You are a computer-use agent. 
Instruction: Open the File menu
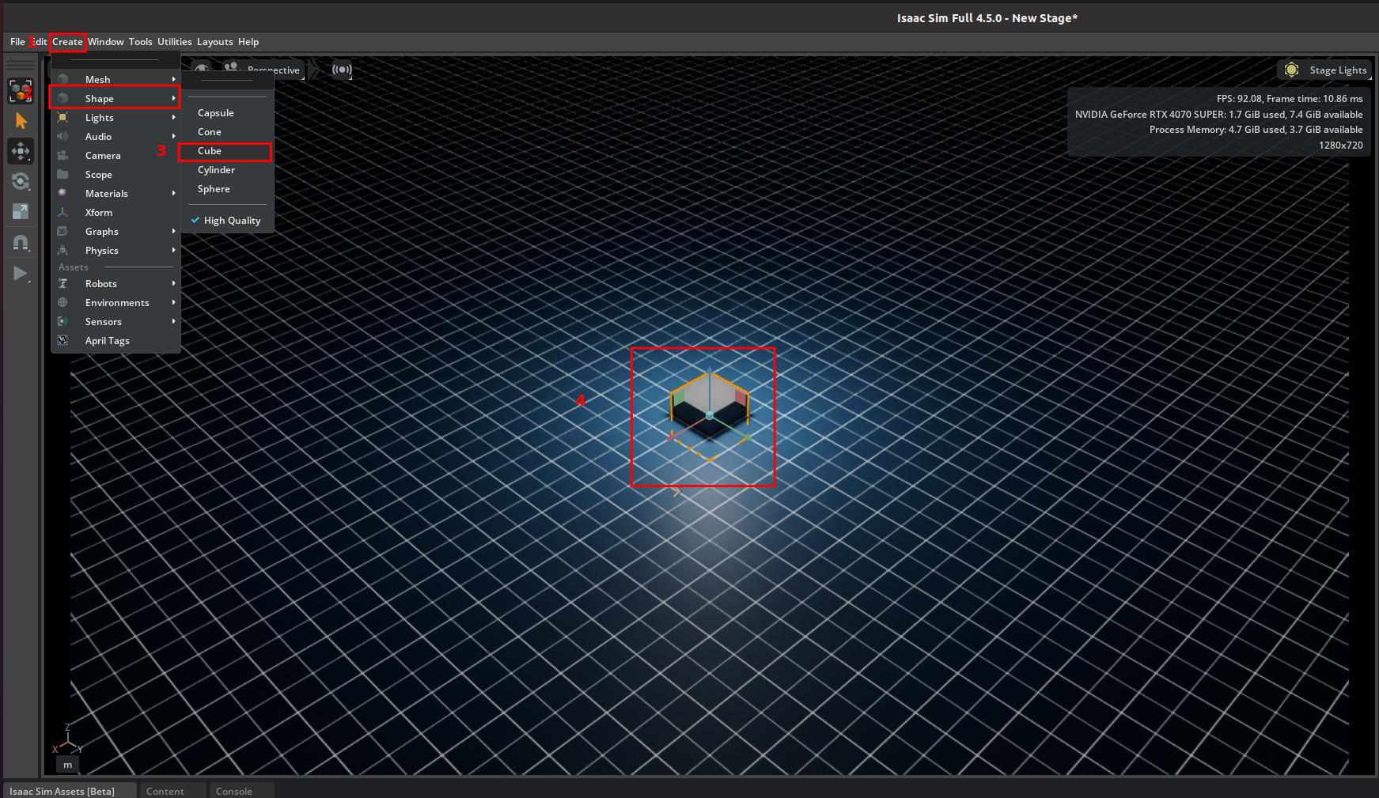[x=17, y=42]
